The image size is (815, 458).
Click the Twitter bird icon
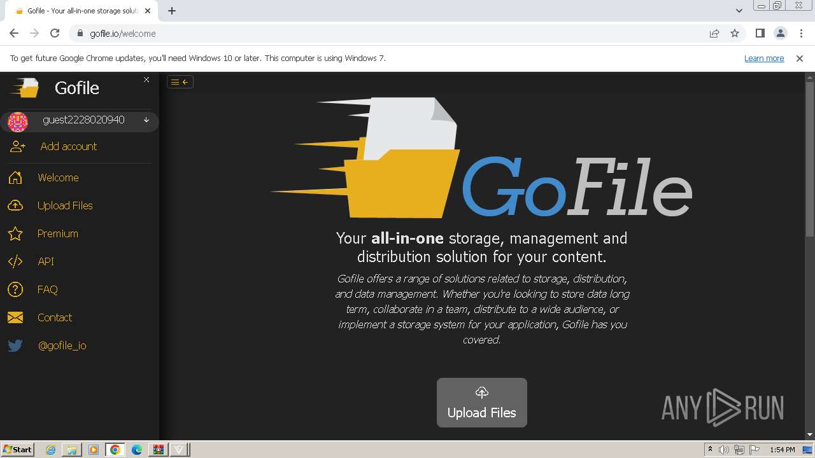coord(15,345)
